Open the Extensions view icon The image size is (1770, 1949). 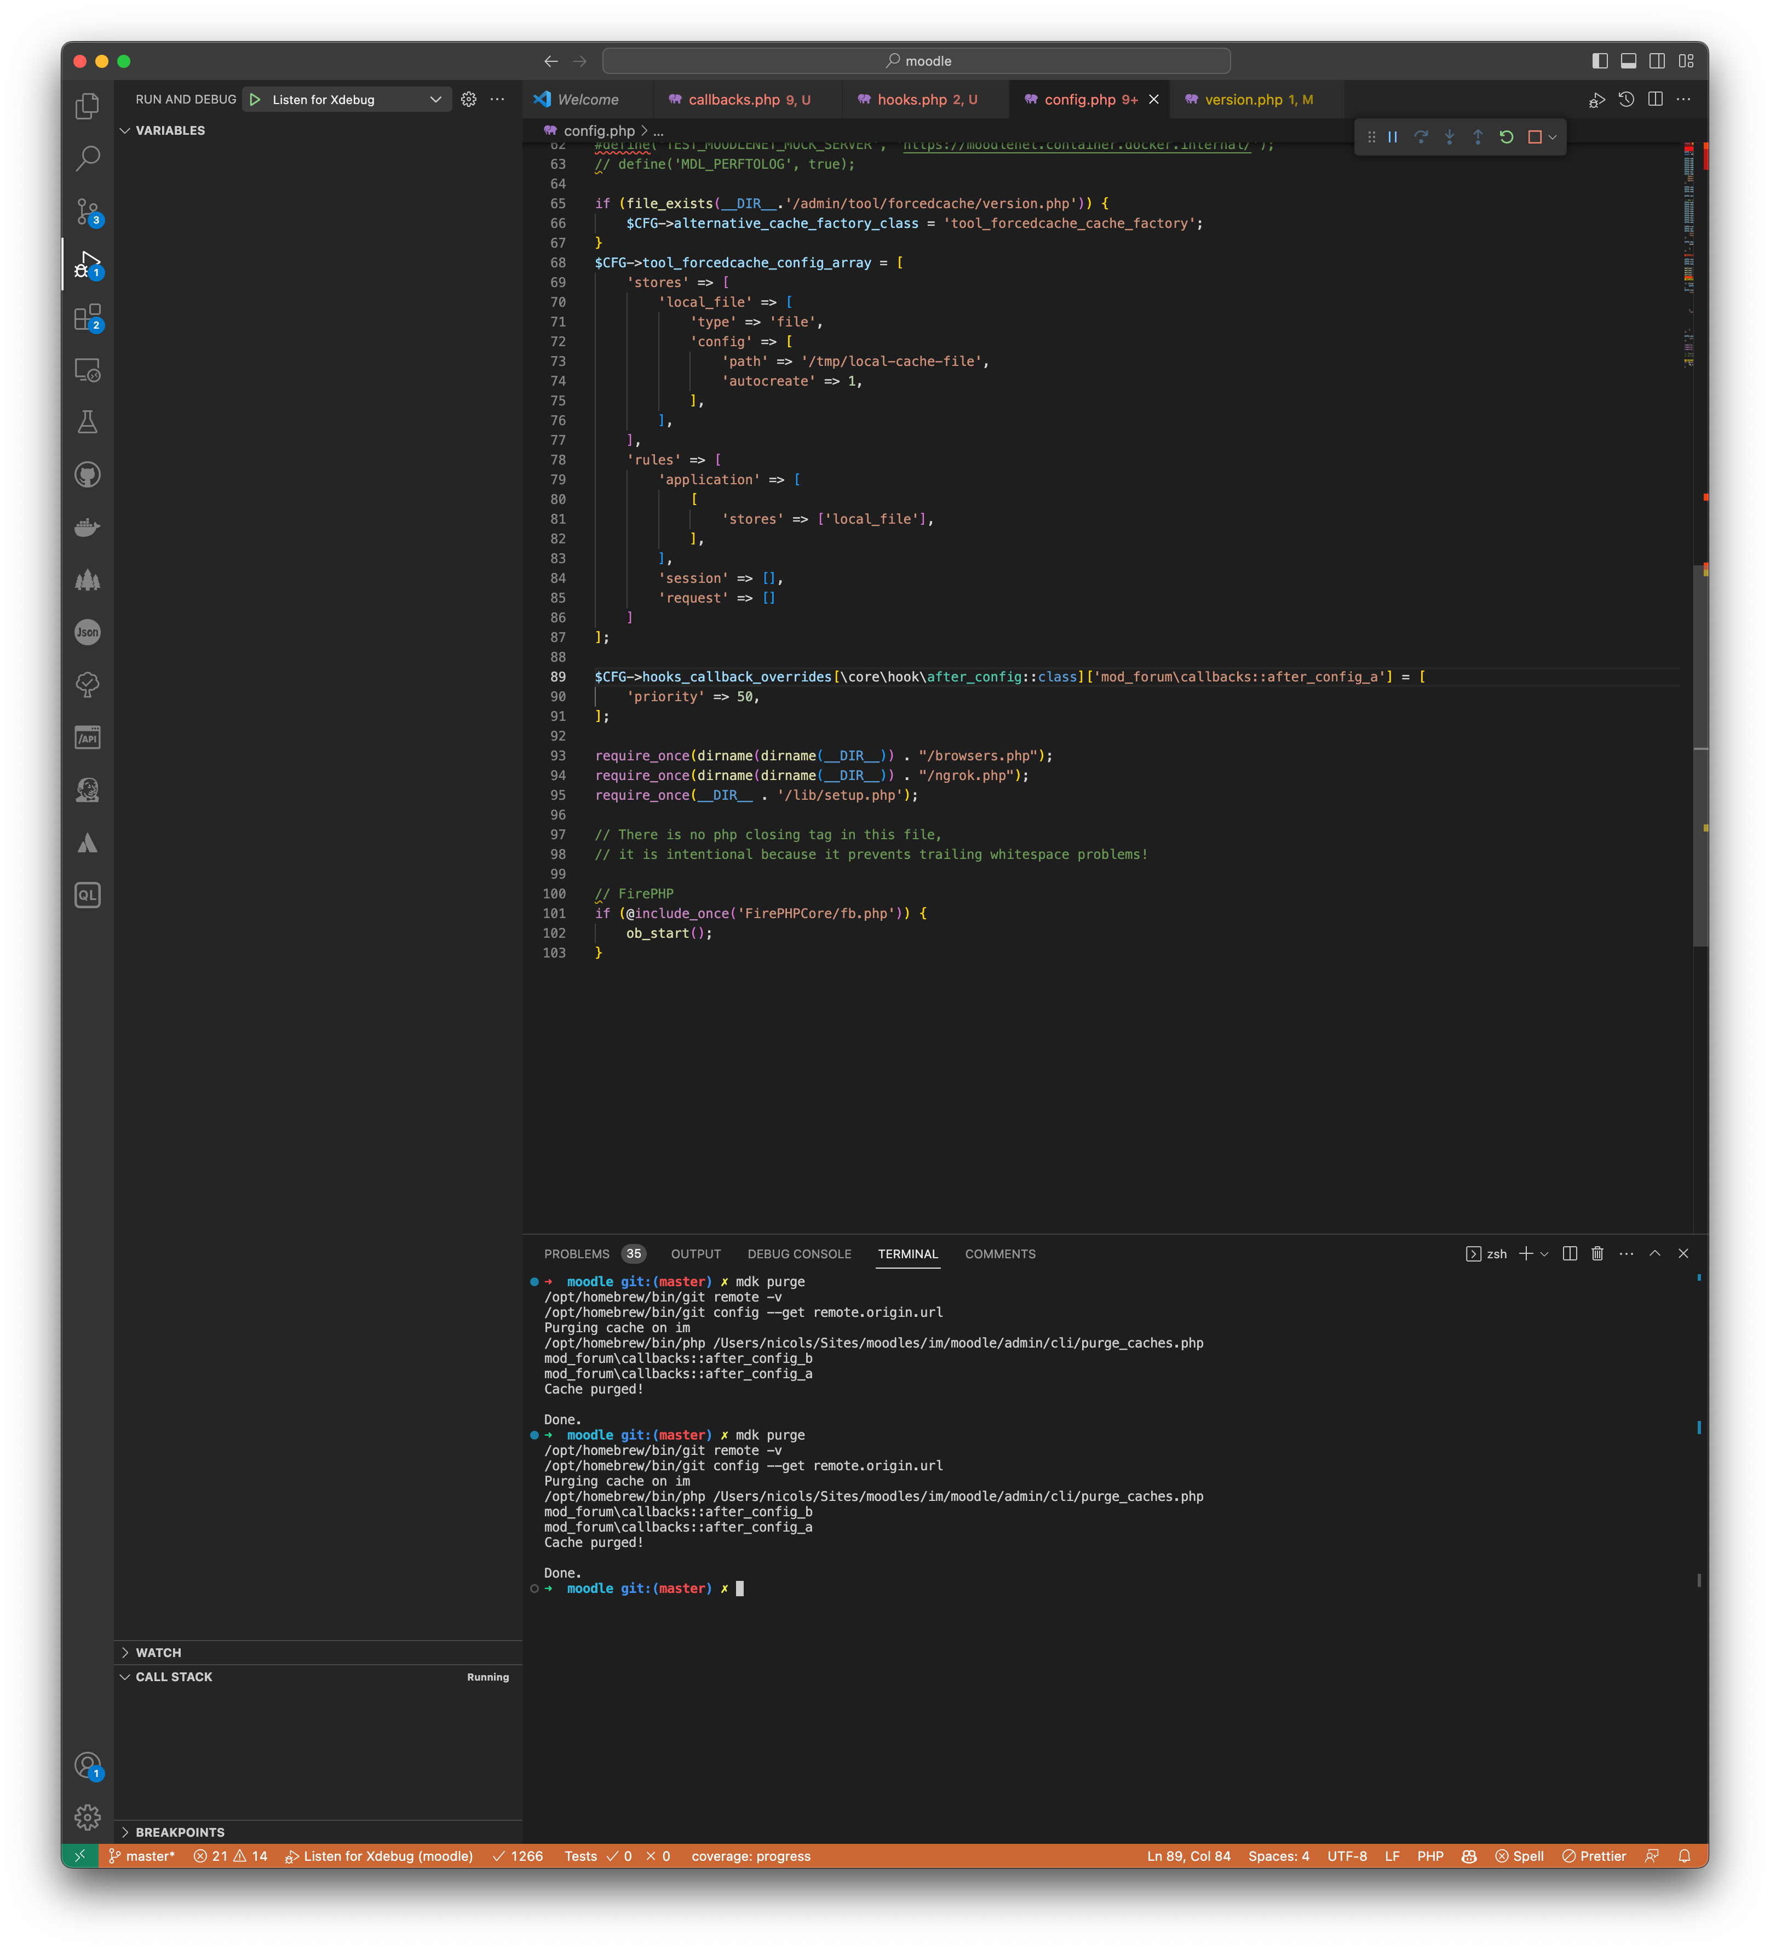tap(87, 316)
